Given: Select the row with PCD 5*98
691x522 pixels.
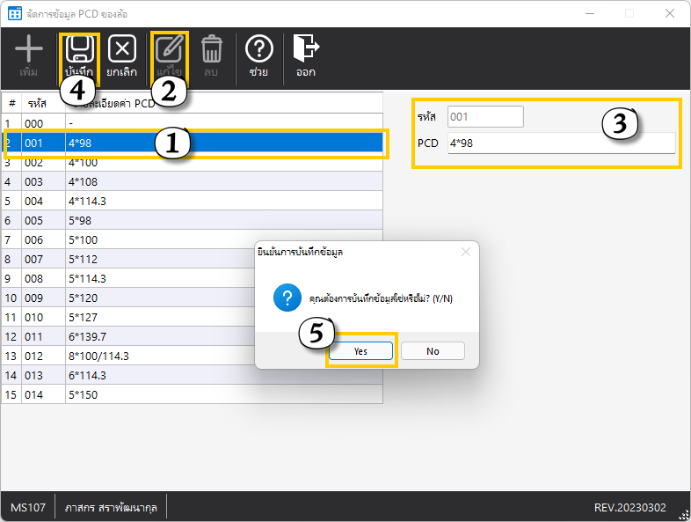Looking at the screenshot, I should 176,220.
